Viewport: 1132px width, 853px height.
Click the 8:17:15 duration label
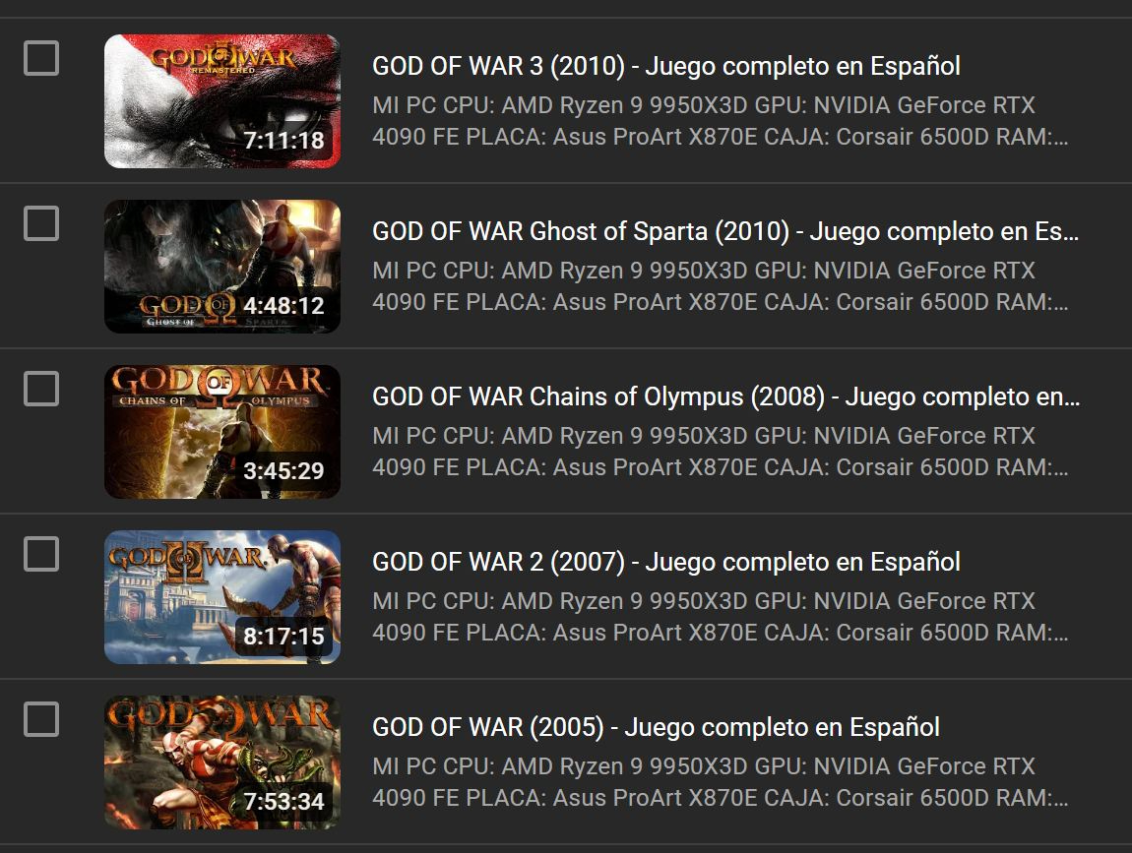coord(283,636)
